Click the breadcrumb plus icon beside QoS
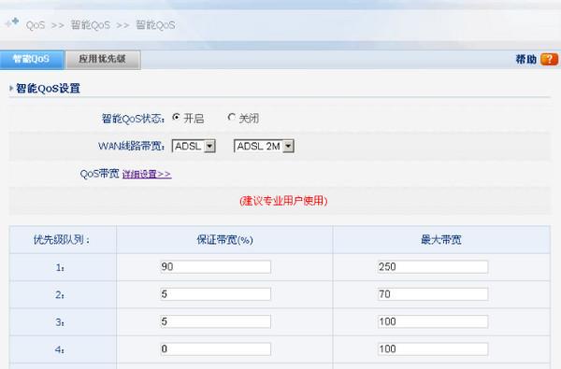 pos(12,22)
